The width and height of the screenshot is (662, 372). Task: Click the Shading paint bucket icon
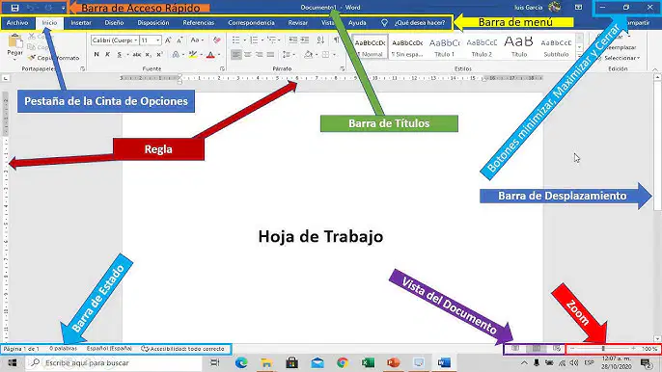click(x=308, y=55)
